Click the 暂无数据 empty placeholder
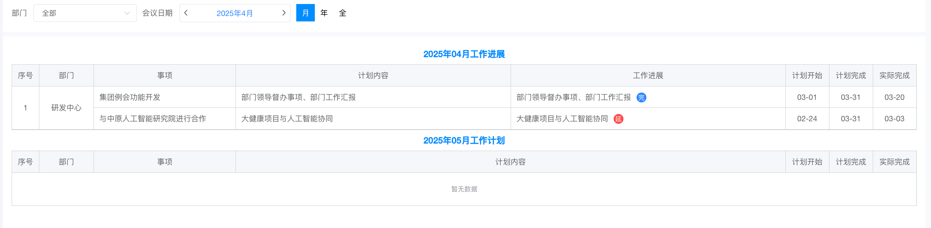931x228 pixels. coord(464,189)
